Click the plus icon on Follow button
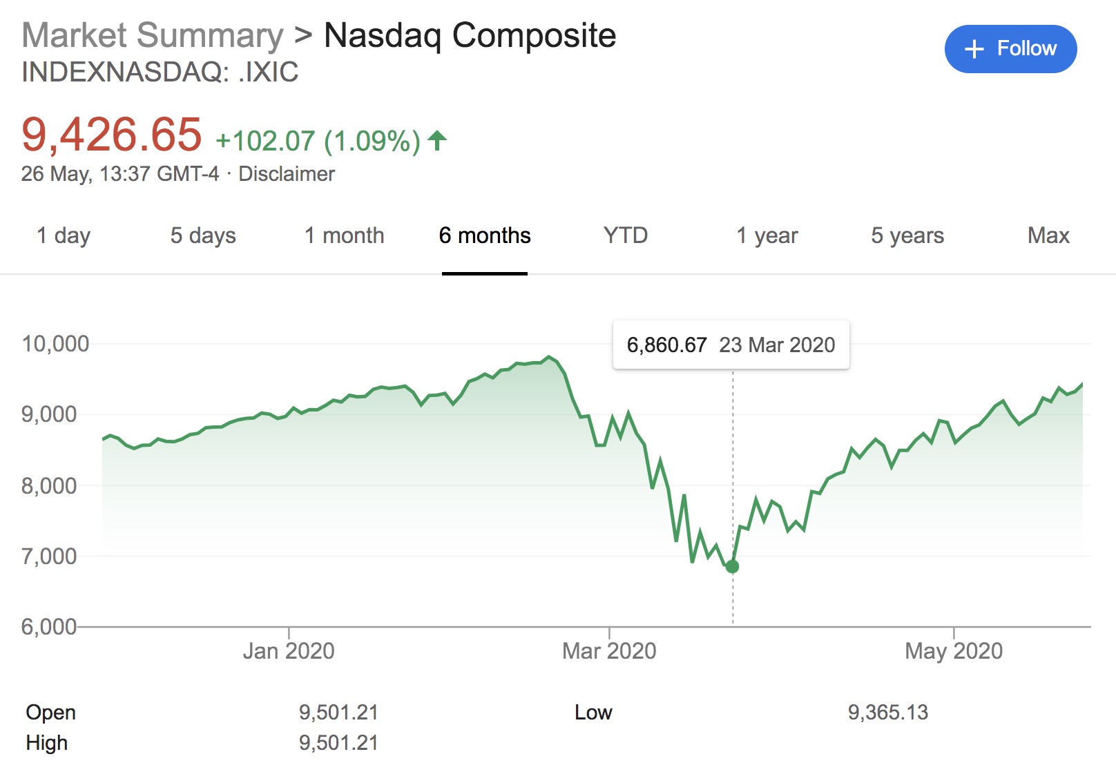Viewport: 1116px width, 783px height. point(974,49)
